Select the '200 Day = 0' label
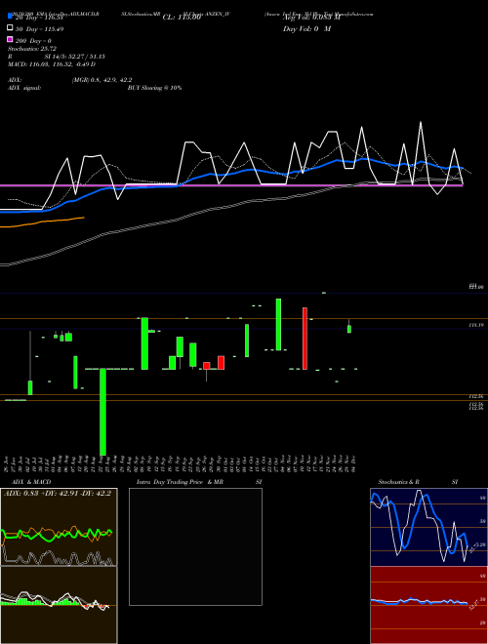 click(33, 41)
